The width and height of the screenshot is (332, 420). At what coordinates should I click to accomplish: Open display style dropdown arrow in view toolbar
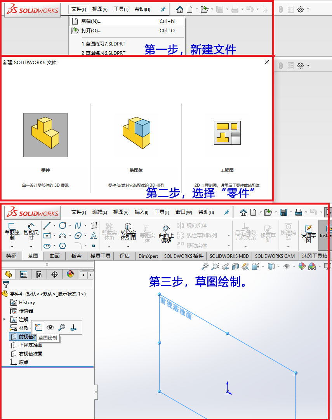click(x=278, y=266)
